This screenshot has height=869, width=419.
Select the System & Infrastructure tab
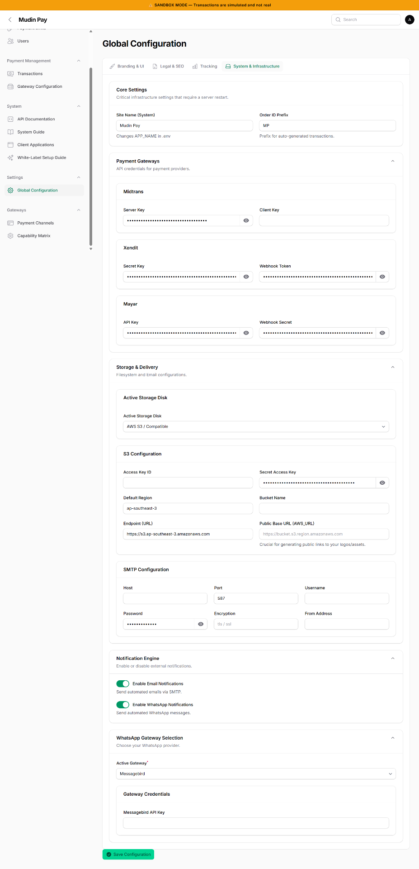253,66
